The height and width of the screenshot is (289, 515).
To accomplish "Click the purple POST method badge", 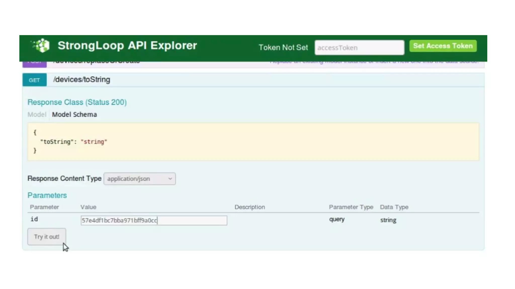I will 34,64.
